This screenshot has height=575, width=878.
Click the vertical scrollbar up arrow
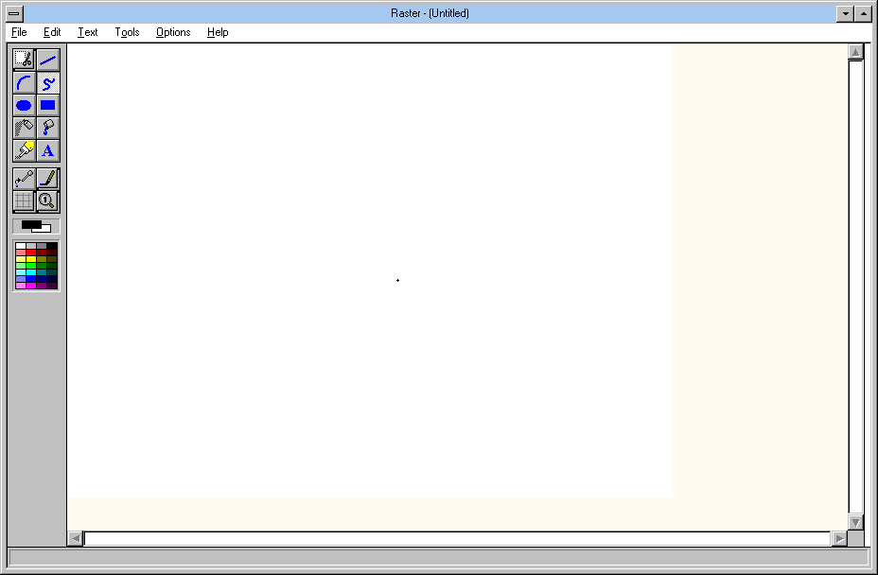click(x=855, y=52)
